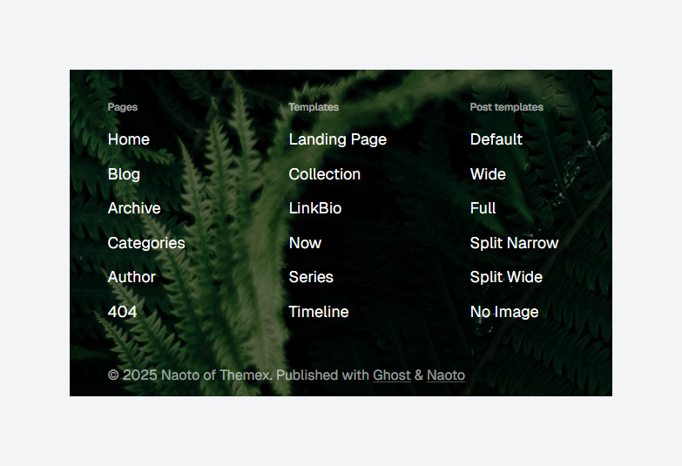Select Categories in the Pages column
The width and height of the screenshot is (682, 466).
pyautogui.click(x=146, y=243)
